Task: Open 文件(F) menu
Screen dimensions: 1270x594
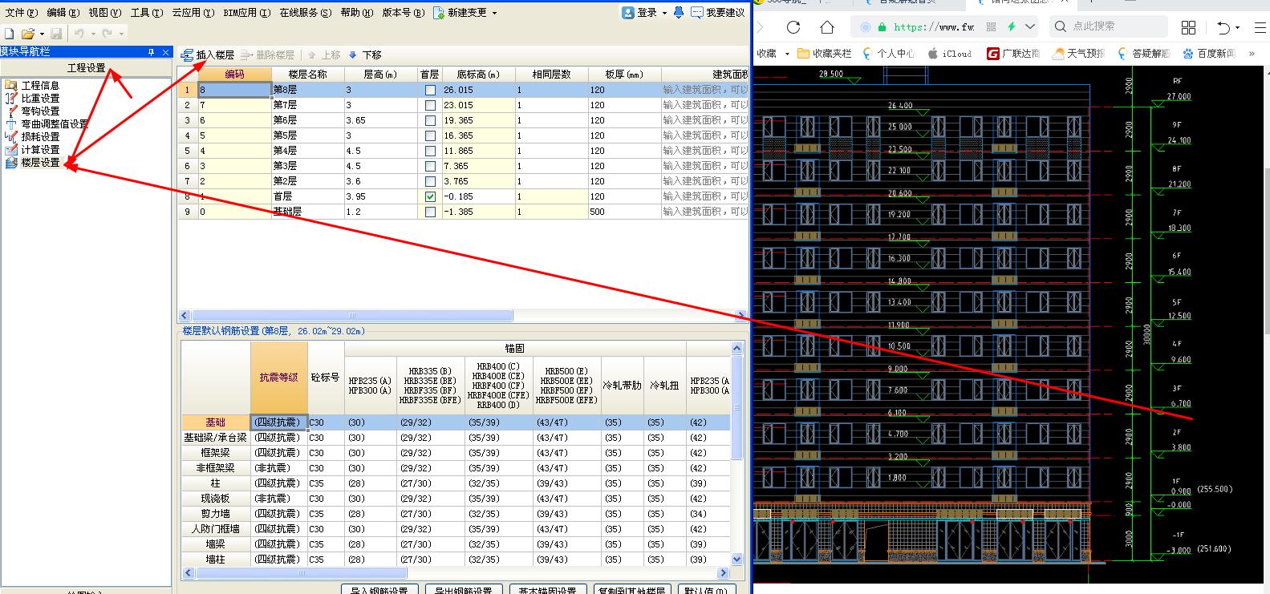Action: point(21,12)
